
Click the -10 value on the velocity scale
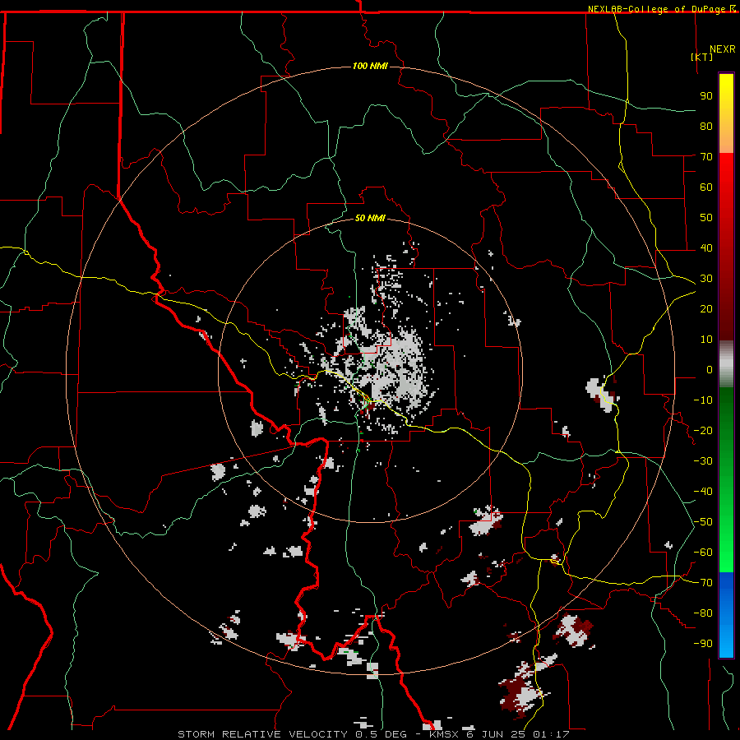[703, 400]
